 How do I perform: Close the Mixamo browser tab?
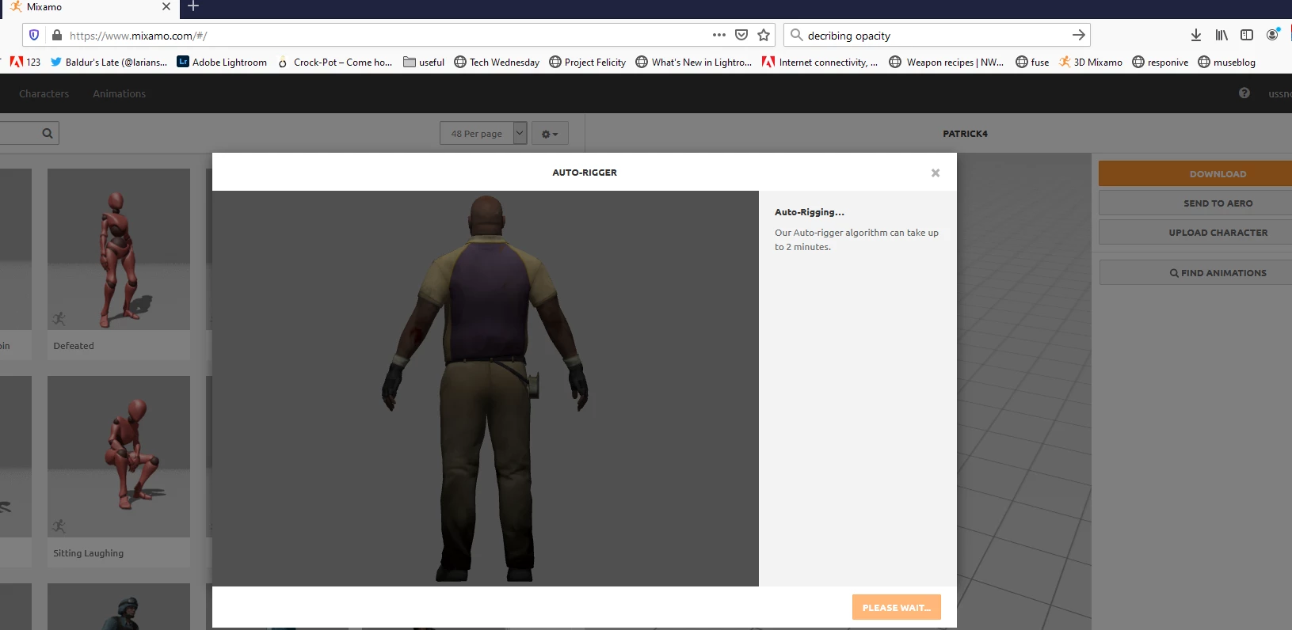point(166,6)
